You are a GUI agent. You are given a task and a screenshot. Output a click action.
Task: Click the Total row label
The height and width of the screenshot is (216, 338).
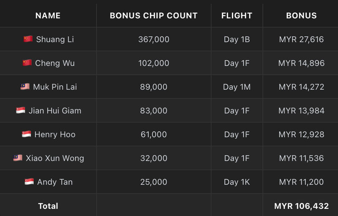coord(48,206)
